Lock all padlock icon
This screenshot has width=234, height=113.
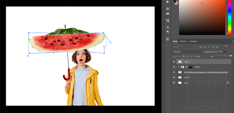tap(199, 56)
